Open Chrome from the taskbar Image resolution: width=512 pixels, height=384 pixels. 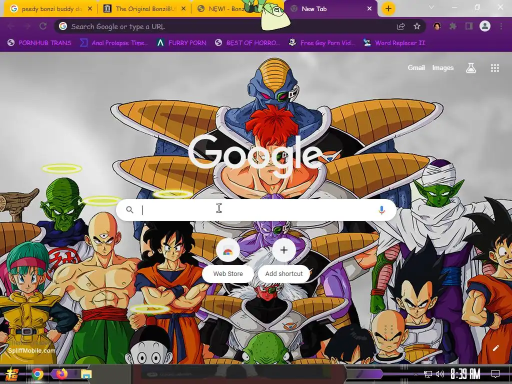pyautogui.click(x=37, y=374)
